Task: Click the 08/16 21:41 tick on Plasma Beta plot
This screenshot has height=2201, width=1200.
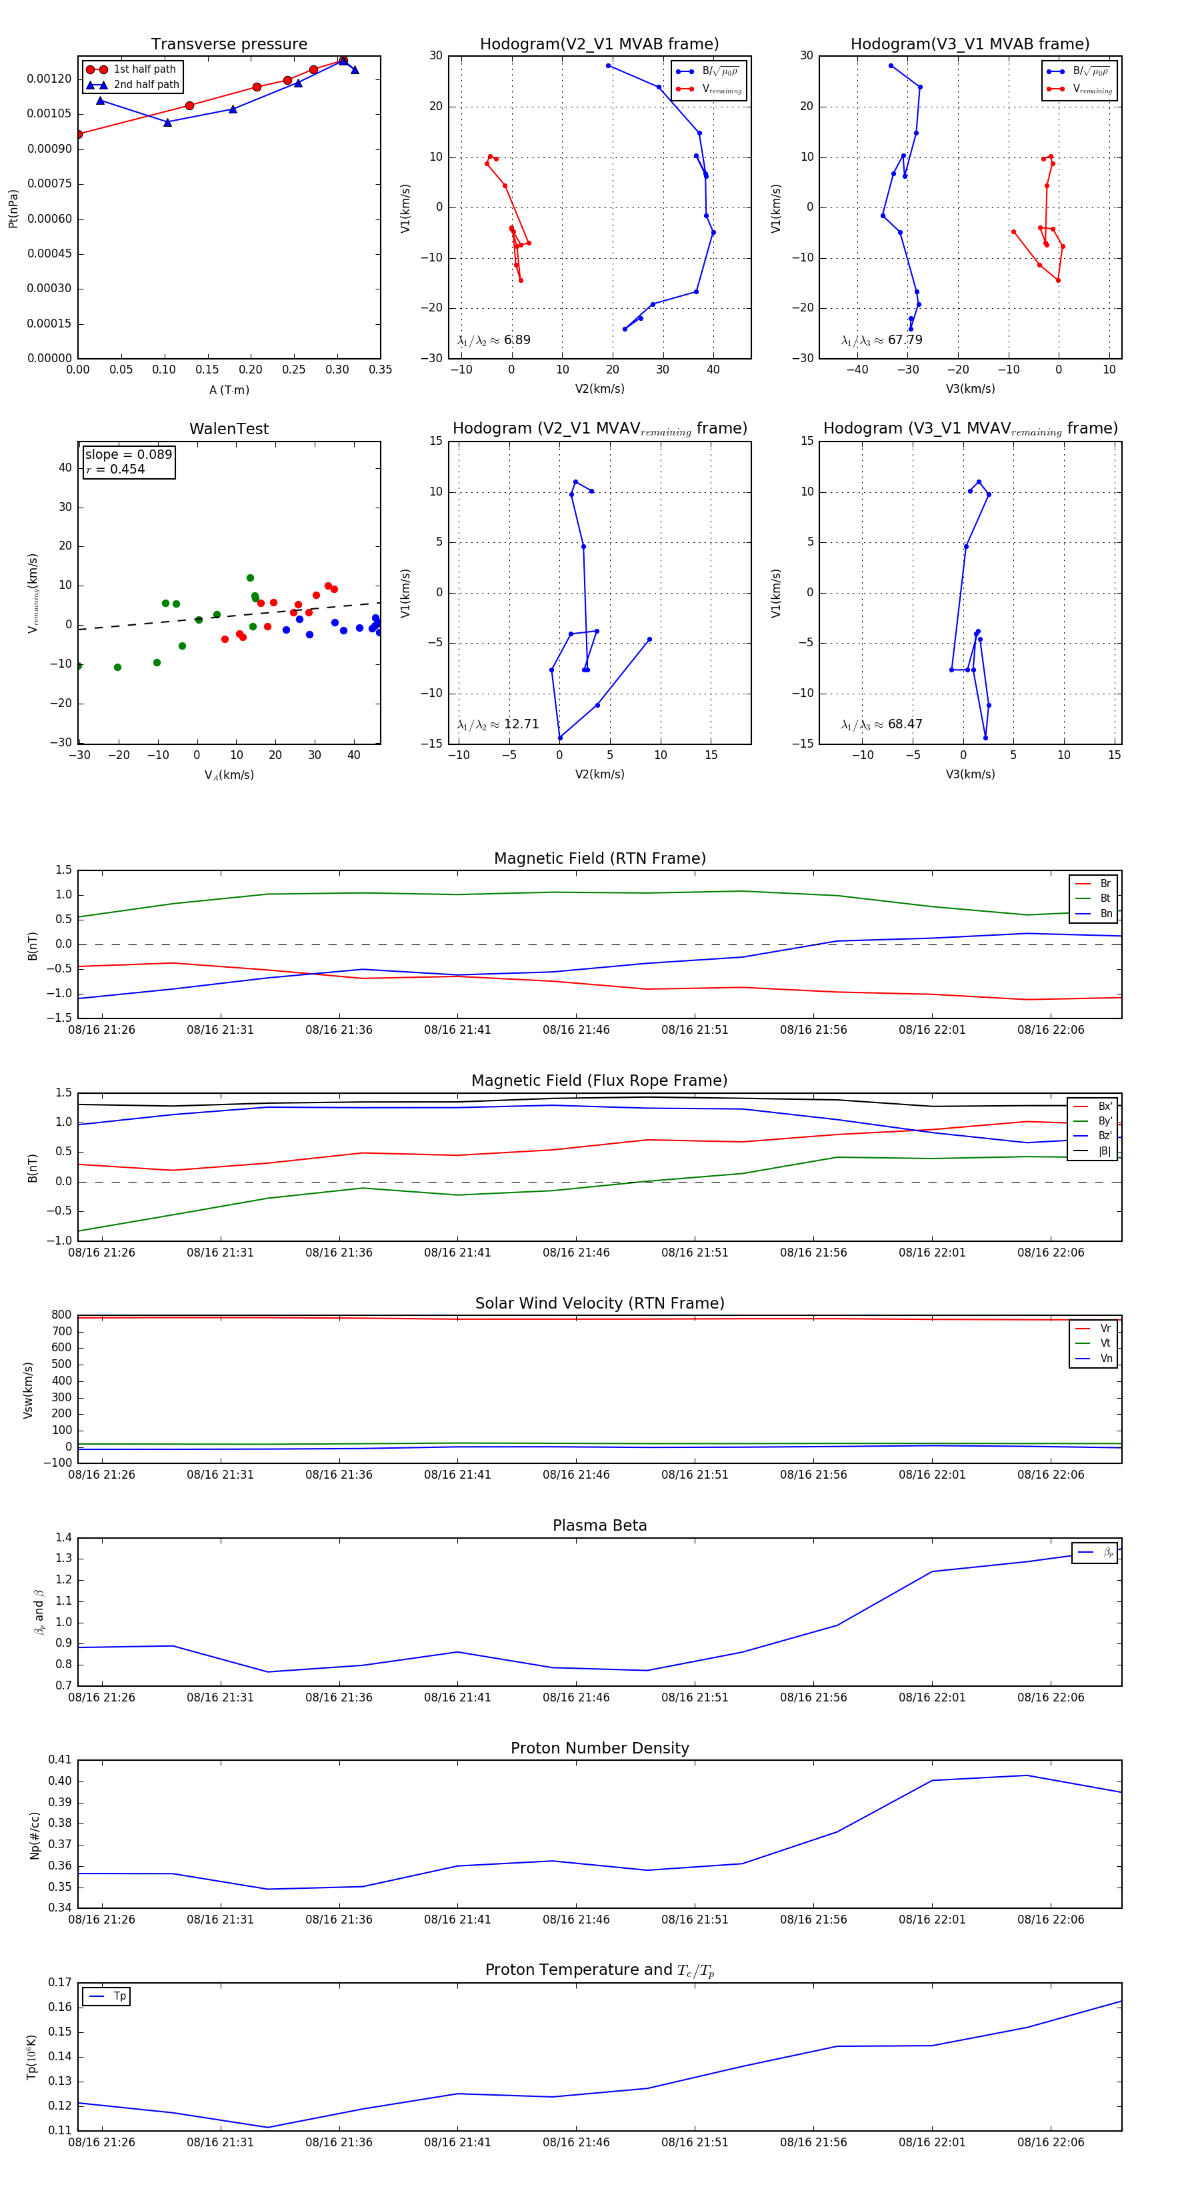Action: tap(458, 1697)
